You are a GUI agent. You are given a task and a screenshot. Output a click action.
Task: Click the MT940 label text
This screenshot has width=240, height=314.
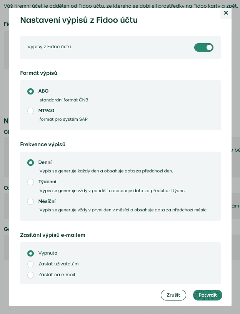pyautogui.click(x=46, y=111)
